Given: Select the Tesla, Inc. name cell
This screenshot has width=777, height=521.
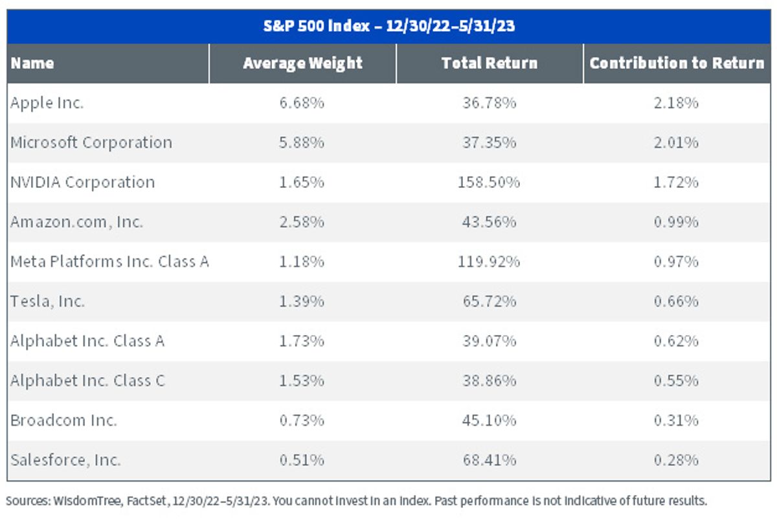Looking at the screenshot, I should [x=47, y=301].
